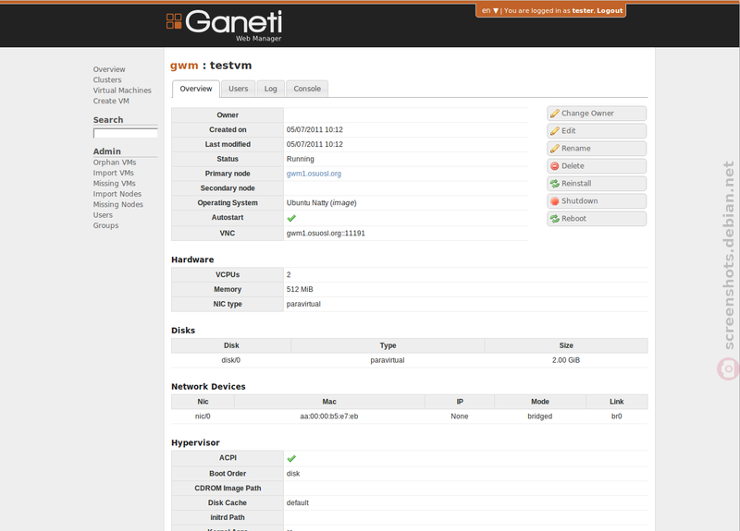Image resolution: width=740 pixels, height=531 pixels.
Task: Click the Link value br0
Action: click(617, 416)
